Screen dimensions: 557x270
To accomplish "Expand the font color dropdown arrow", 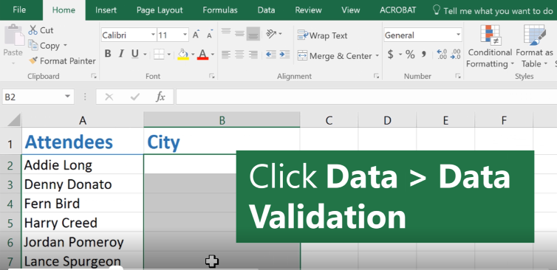I will click(x=213, y=55).
